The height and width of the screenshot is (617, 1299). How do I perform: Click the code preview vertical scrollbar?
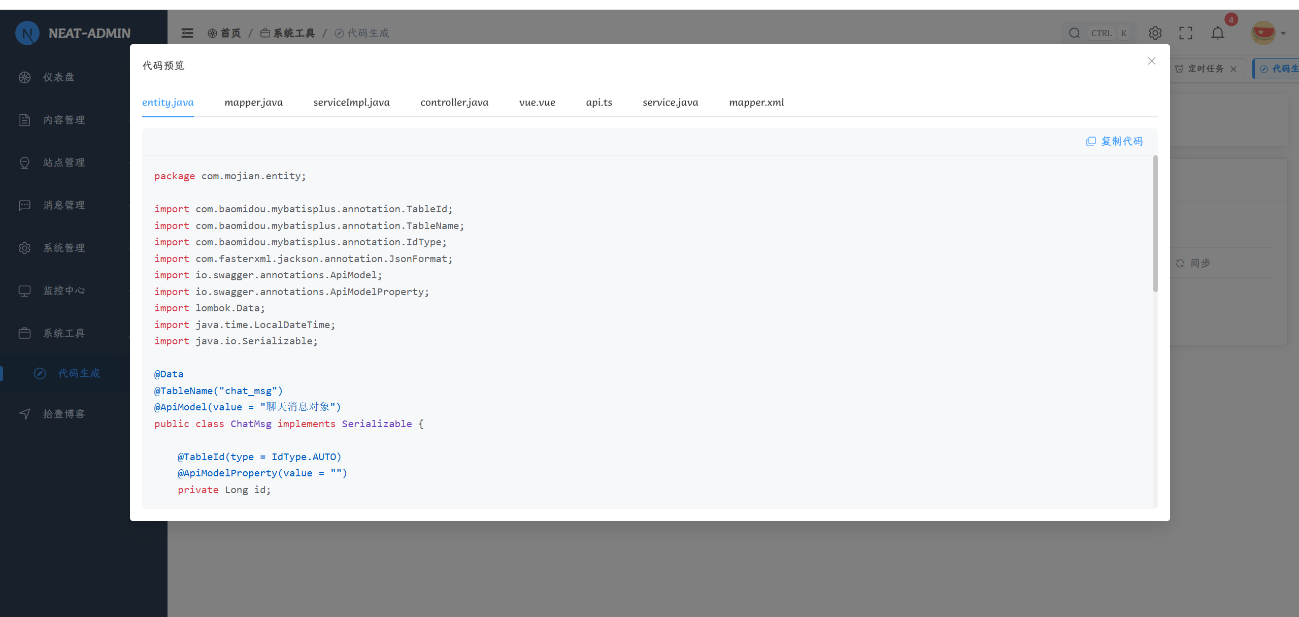coord(1155,223)
